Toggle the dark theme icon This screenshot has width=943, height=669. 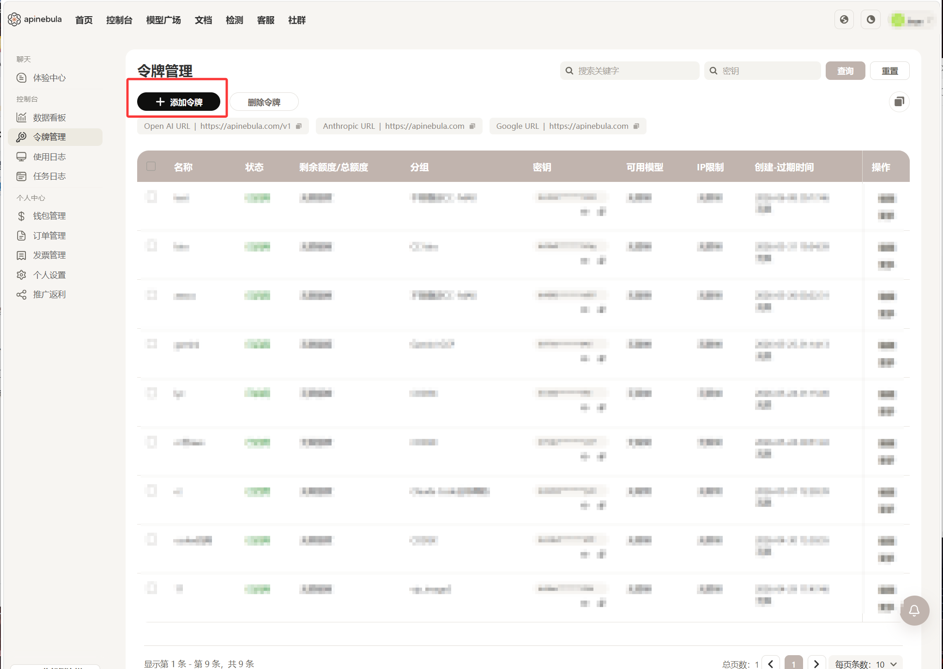pyautogui.click(x=870, y=20)
